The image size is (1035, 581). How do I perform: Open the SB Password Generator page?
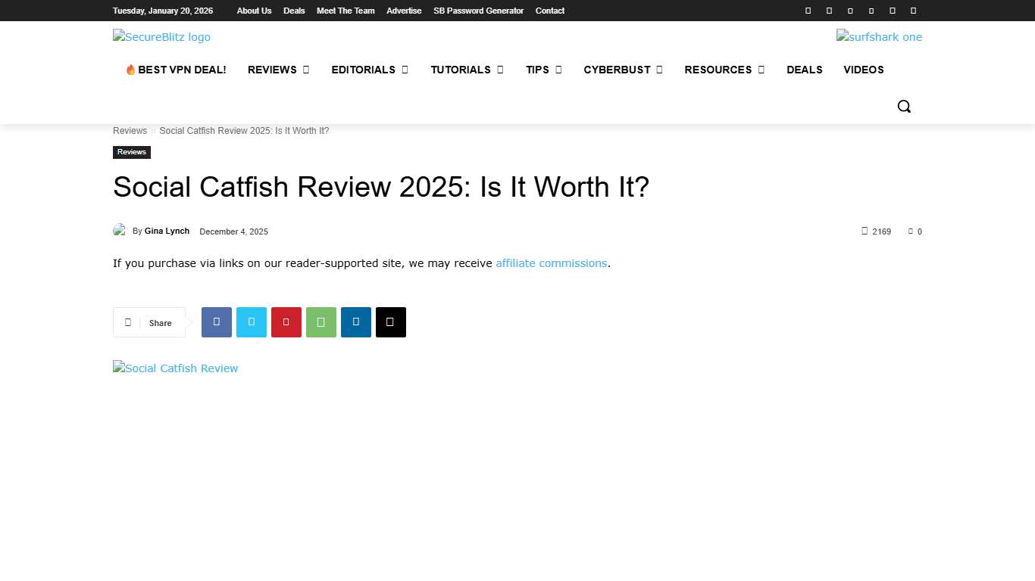(x=478, y=11)
